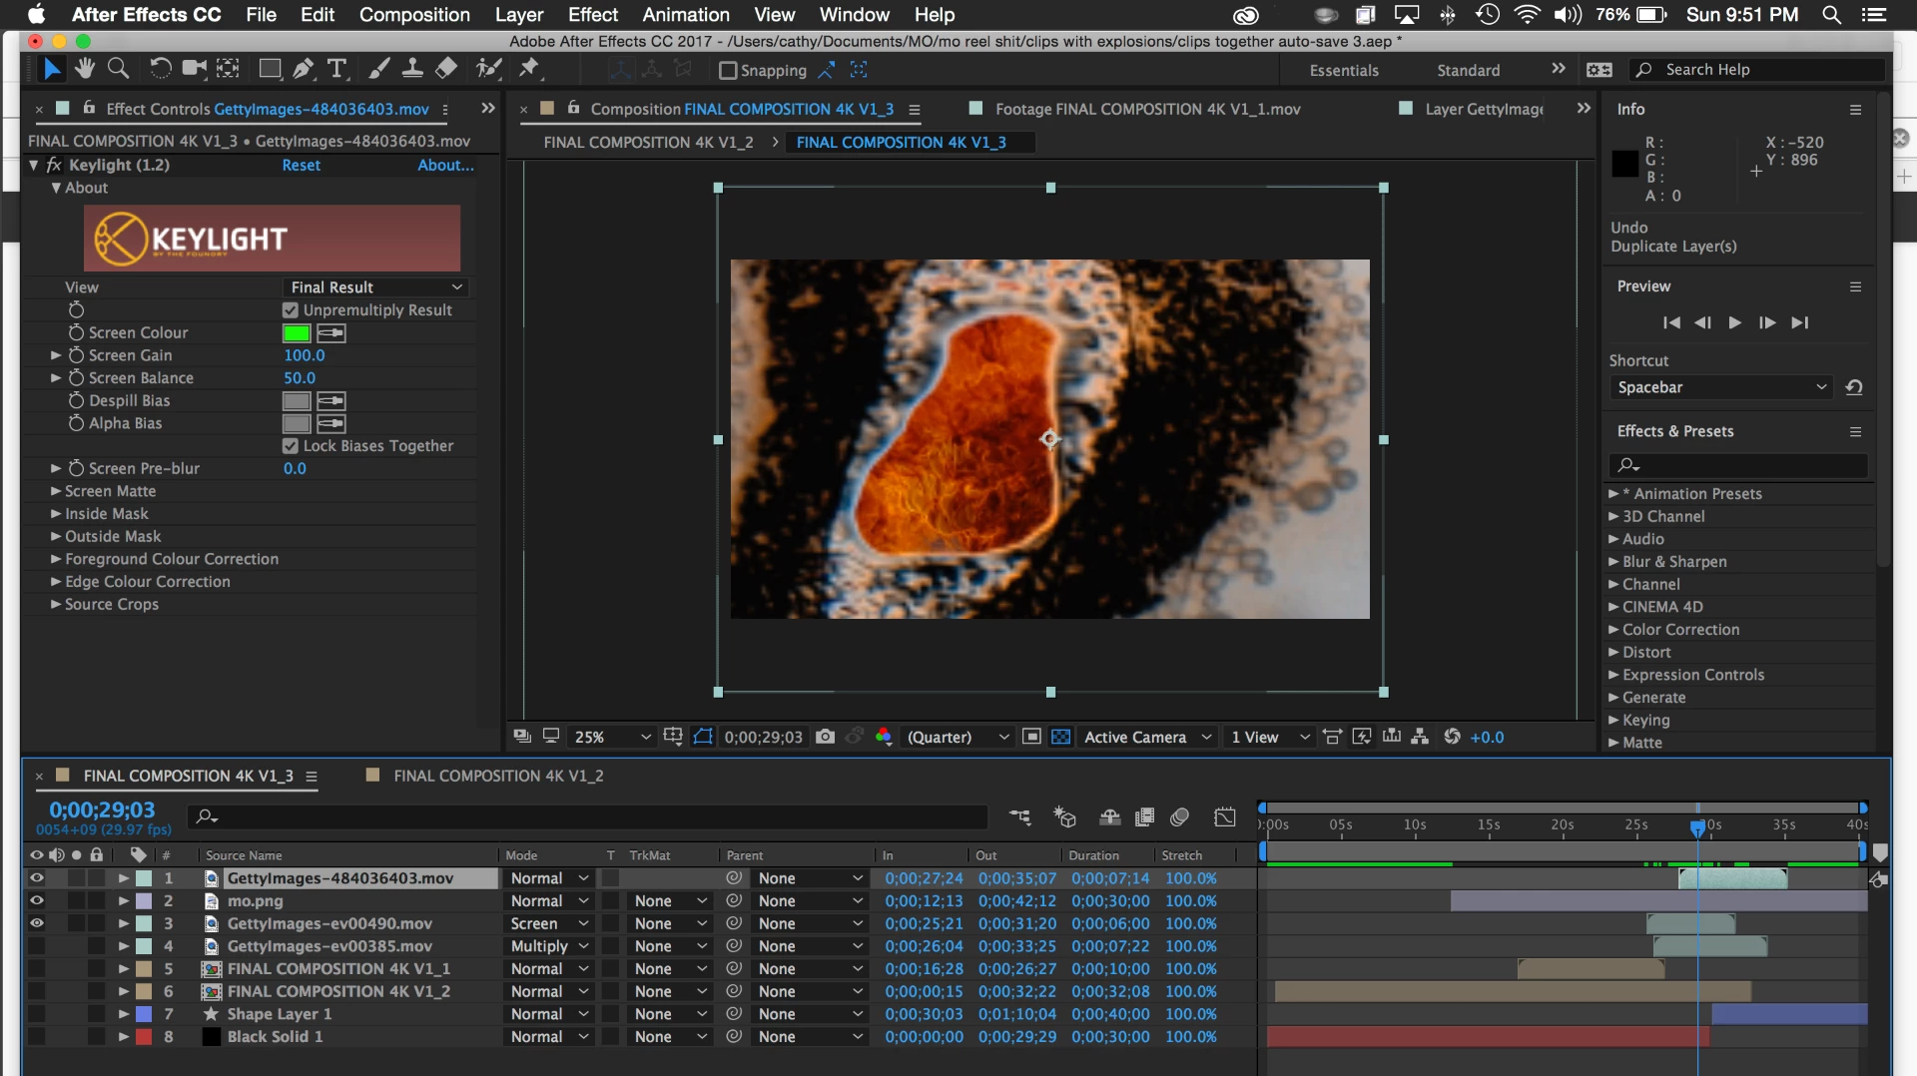Pick Screen Colour with the eyedropper
Viewport: 1917px width, 1076px height.
(x=331, y=333)
